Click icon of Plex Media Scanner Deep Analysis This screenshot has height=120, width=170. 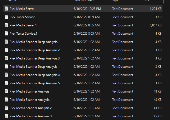[x=6, y=66]
